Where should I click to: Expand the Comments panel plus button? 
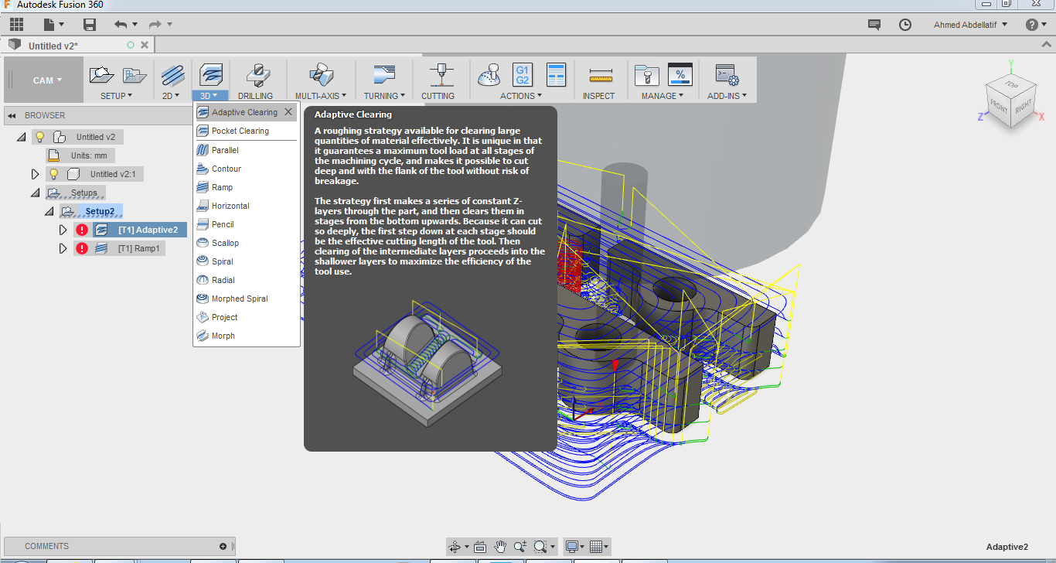click(223, 546)
